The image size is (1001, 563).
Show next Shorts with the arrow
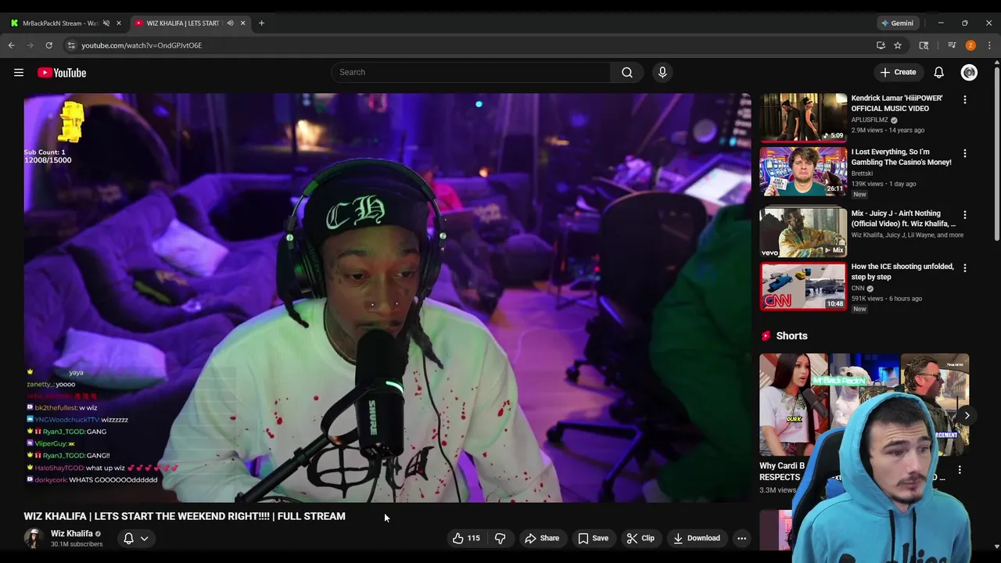967,415
